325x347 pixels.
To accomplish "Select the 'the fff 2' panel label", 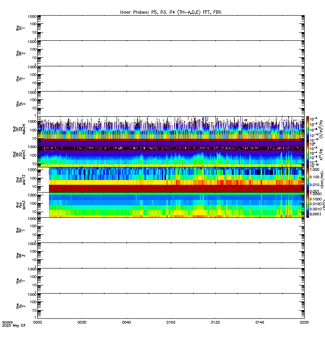I will [20, 255].
